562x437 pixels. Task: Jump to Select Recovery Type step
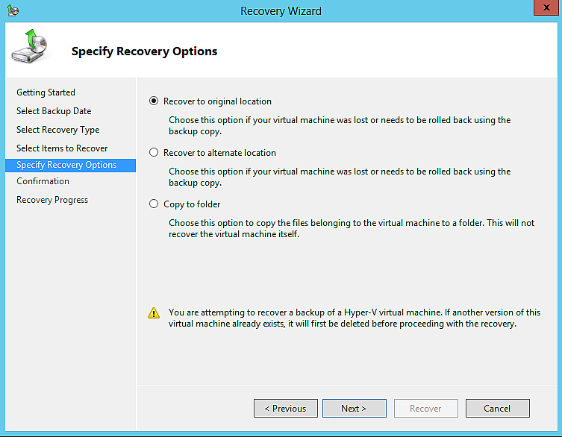click(x=58, y=130)
